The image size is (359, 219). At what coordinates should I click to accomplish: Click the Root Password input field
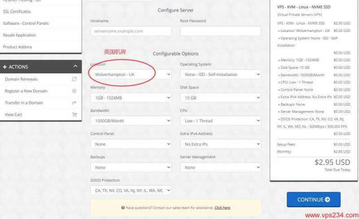pyautogui.click(x=220, y=31)
